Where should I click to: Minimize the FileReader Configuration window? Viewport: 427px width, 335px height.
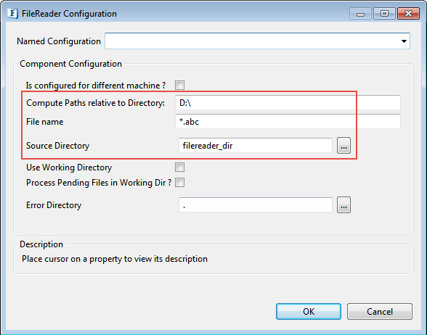(x=360, y=14)
